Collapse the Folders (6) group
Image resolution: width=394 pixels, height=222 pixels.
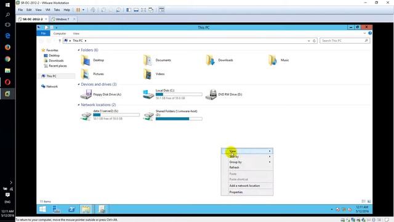pos(79,50)
